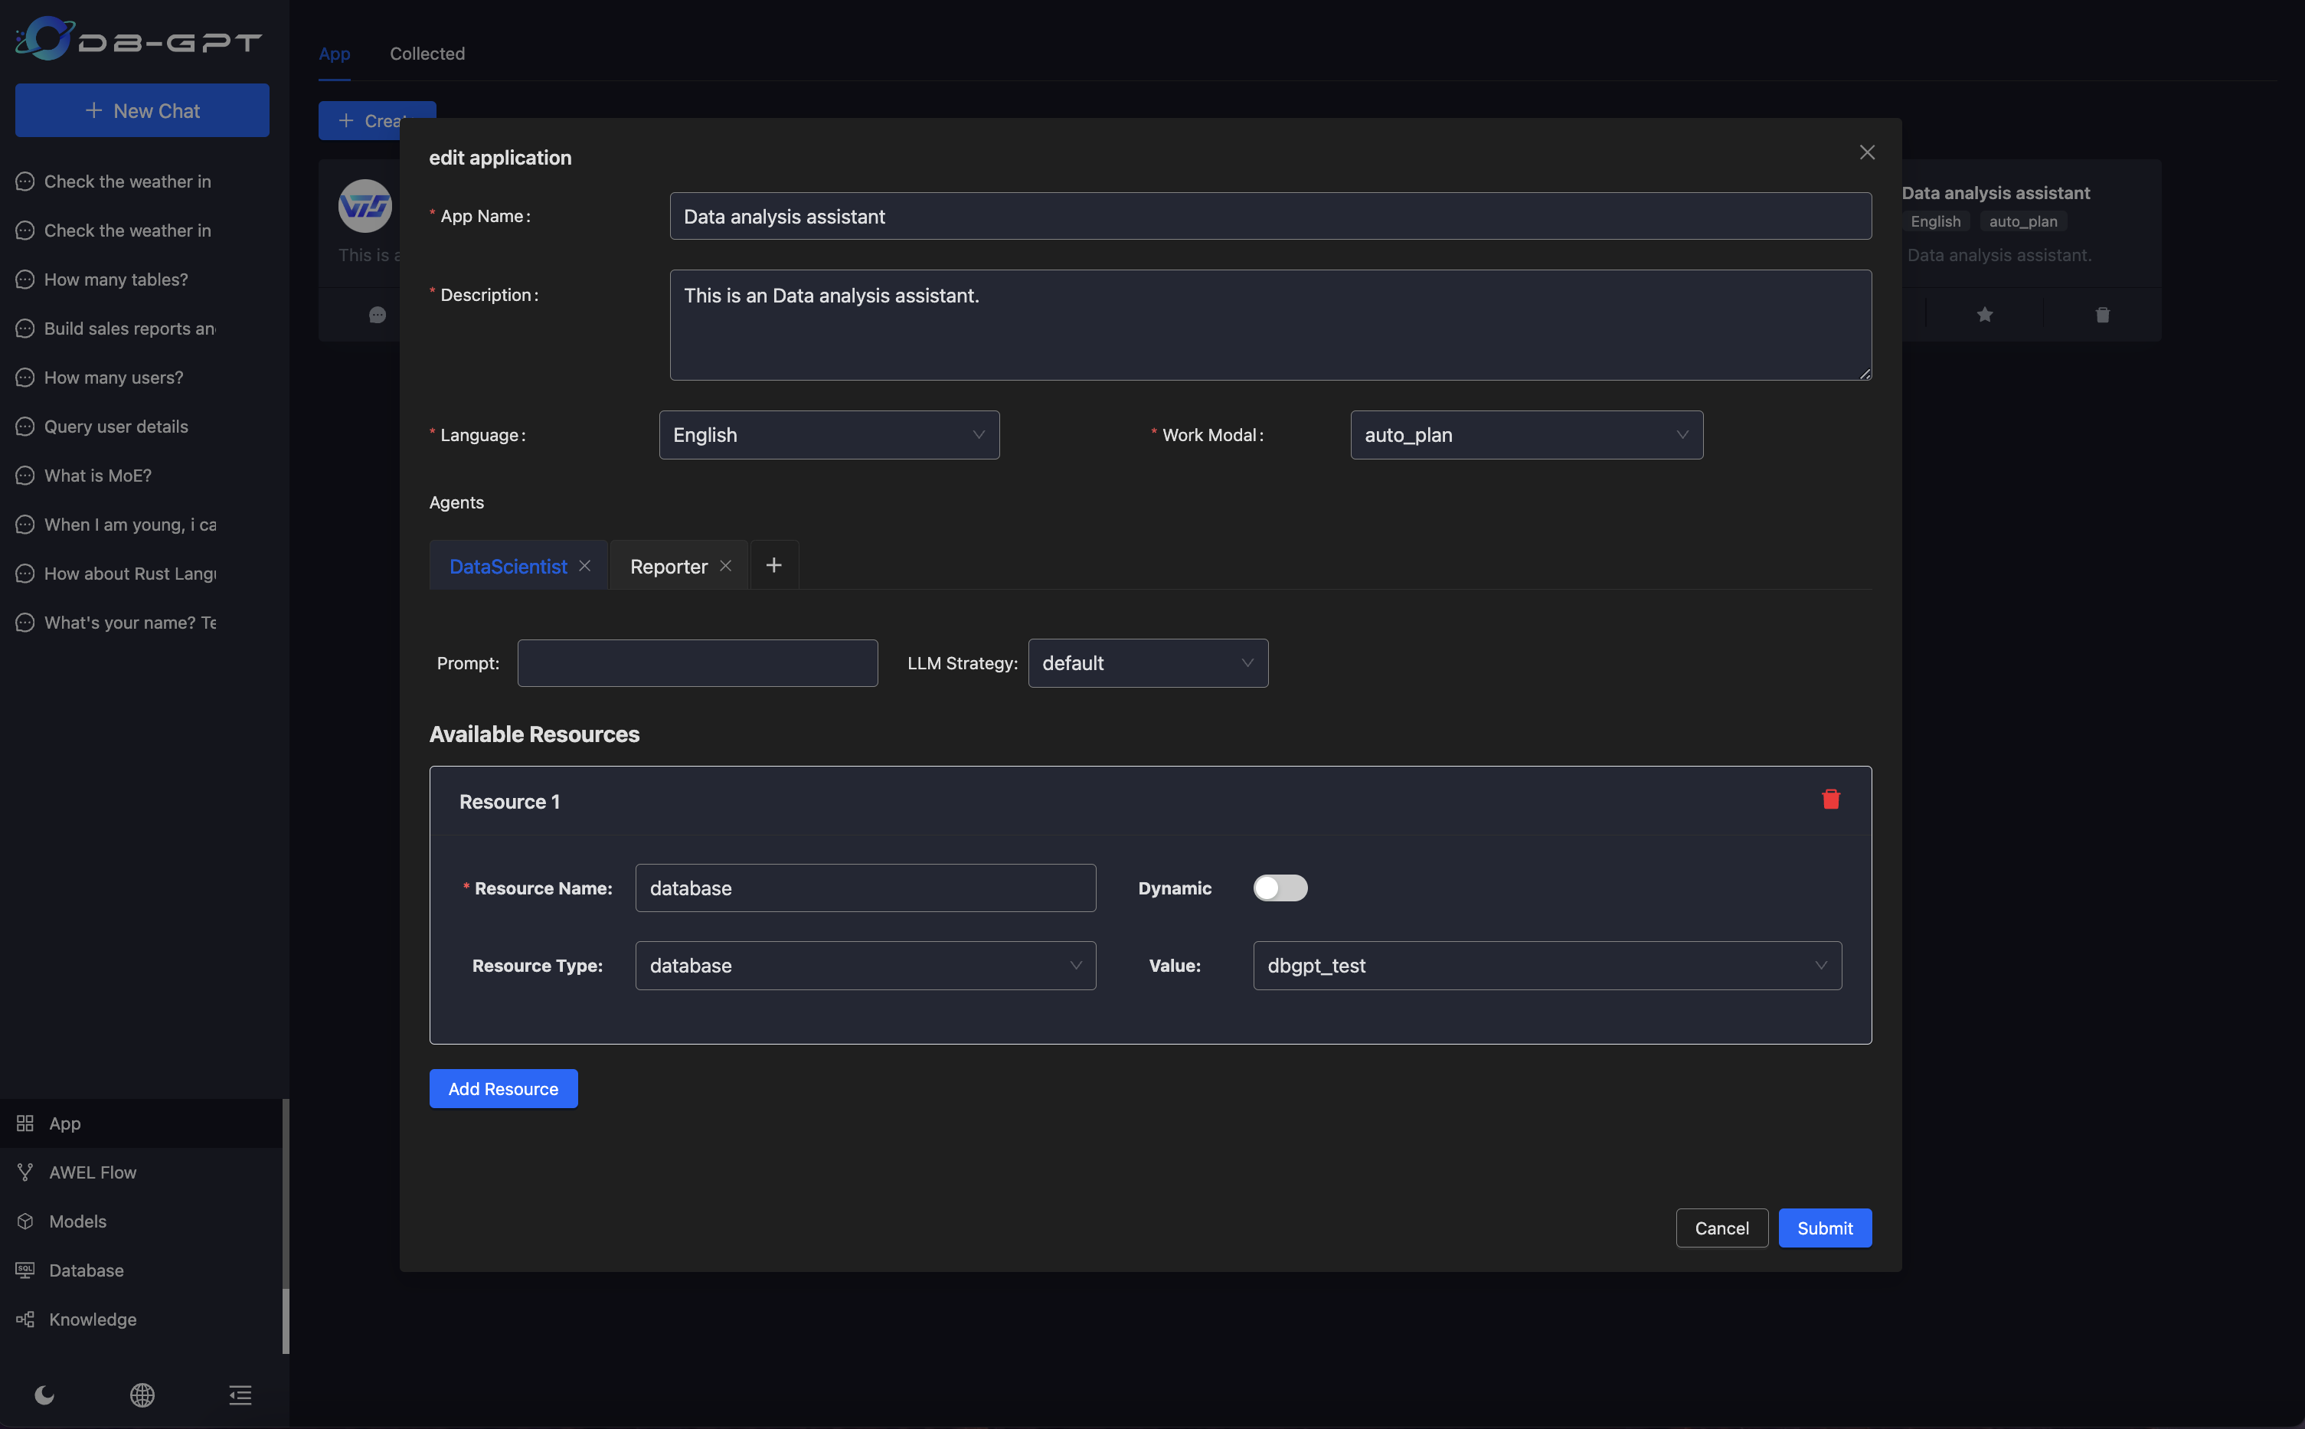The width and height of the screenshot is (2305, 1429).
Task: Remove the Reporter agent
Action: click(x=725, y=565)
